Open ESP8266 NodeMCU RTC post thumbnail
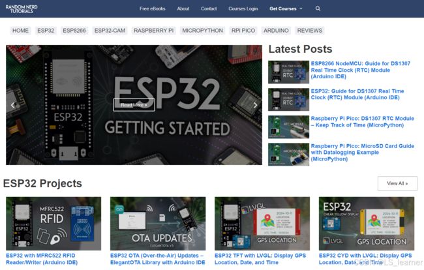 click(x=288, y=72)
